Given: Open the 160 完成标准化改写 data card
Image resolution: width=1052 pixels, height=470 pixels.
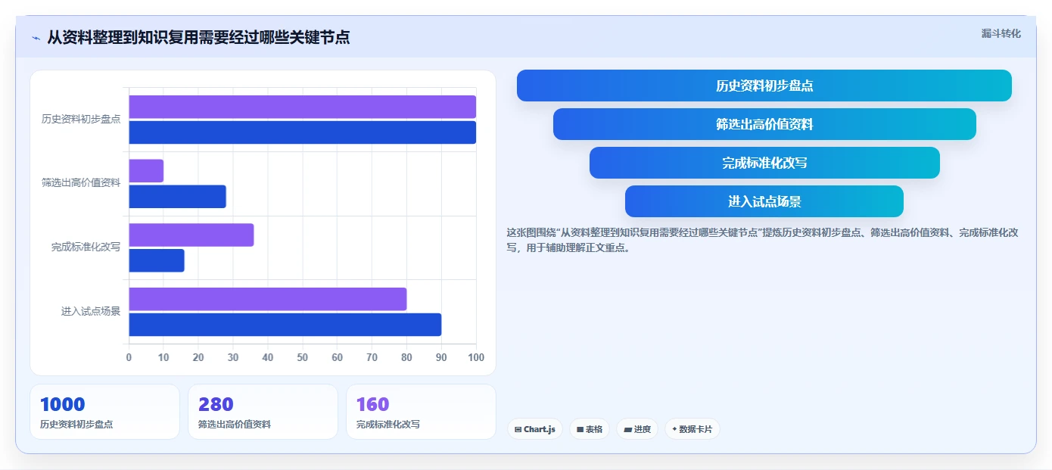Looking at the screenshot, I should (x=421, y=412).
